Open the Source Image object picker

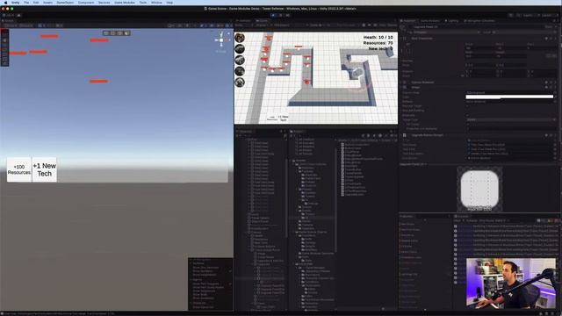point(555,92)
